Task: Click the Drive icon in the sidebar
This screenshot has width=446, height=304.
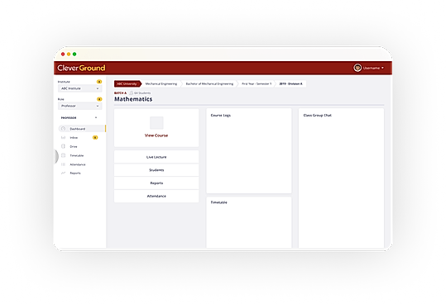Action: coord(63,146)
